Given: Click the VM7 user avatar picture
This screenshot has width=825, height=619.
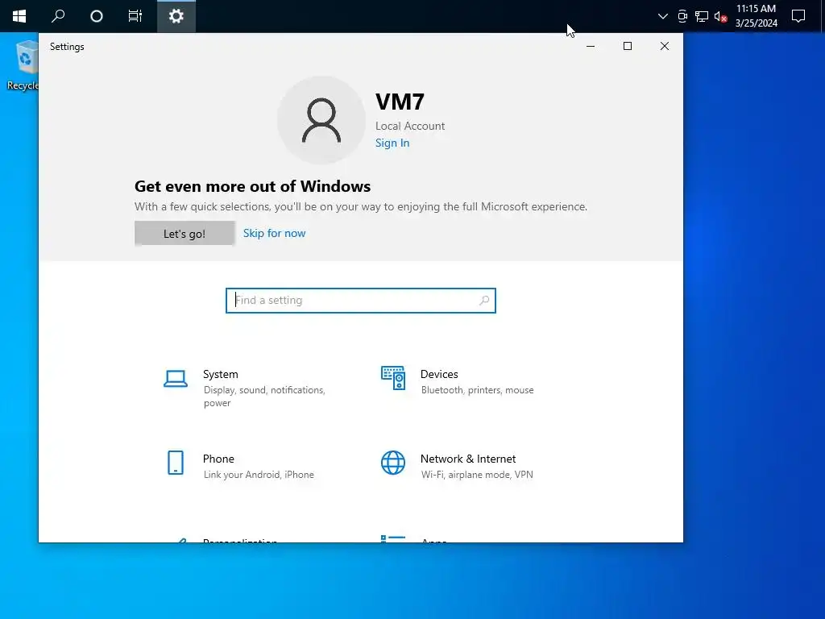Looking at the screenshot, I should coord(321,120).
